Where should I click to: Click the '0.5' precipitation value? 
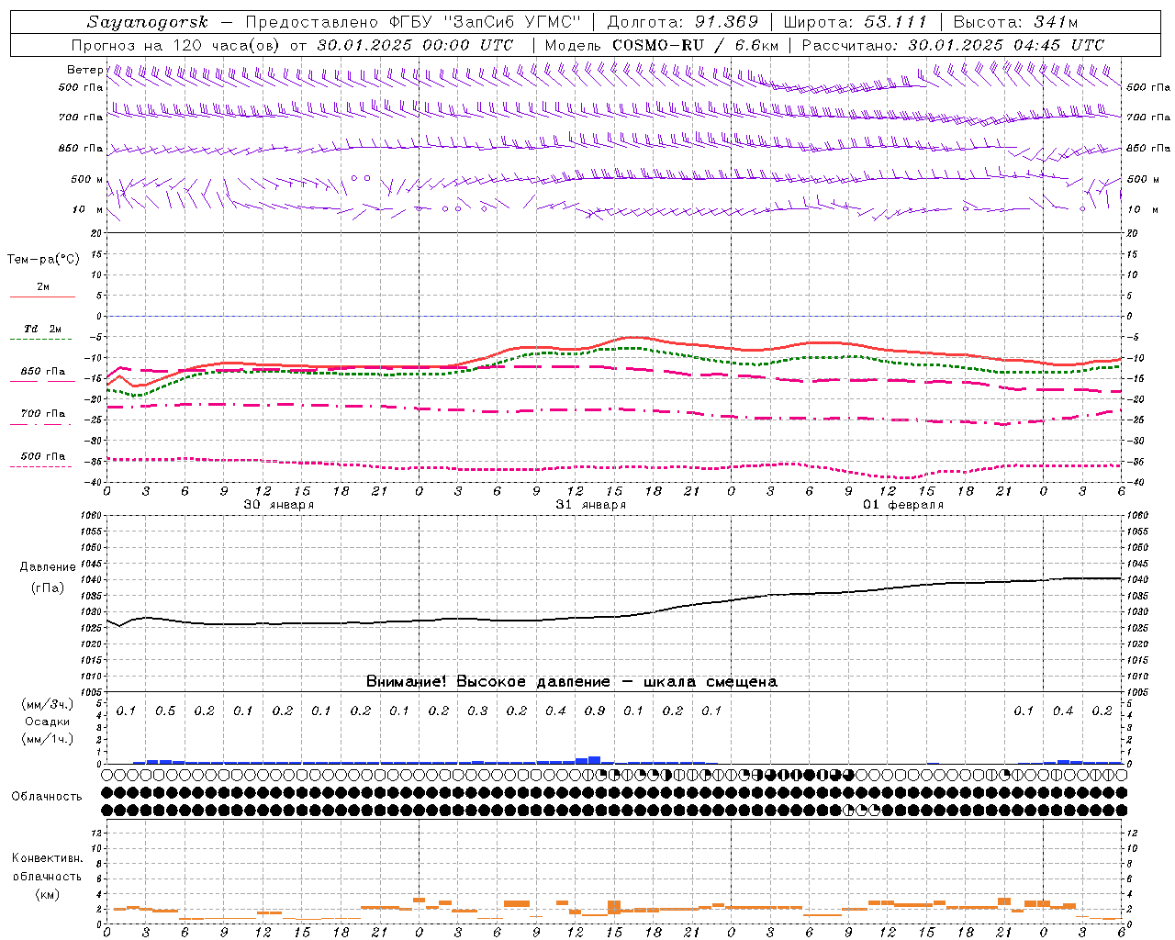coord(164,711)
